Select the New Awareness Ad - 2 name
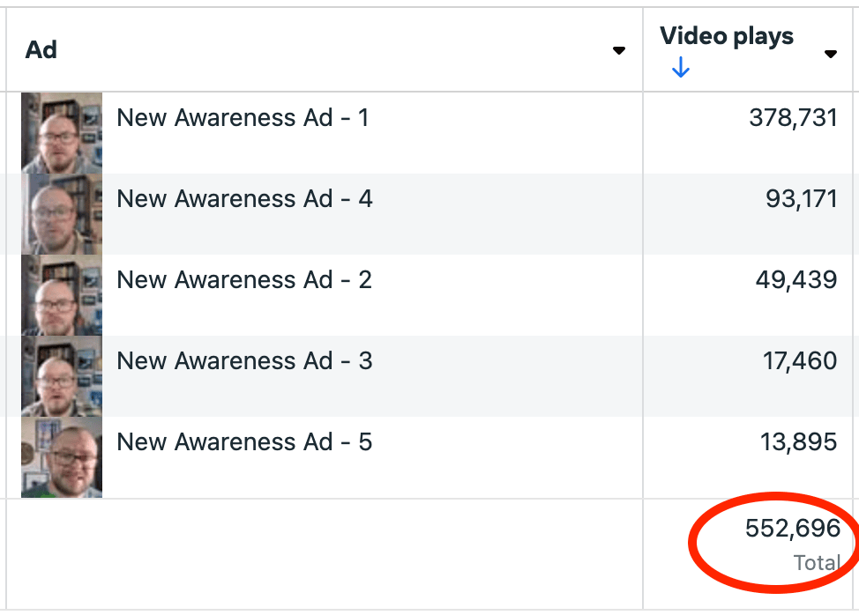This screenshot has height=615, width=859. [x=244, y=280]
